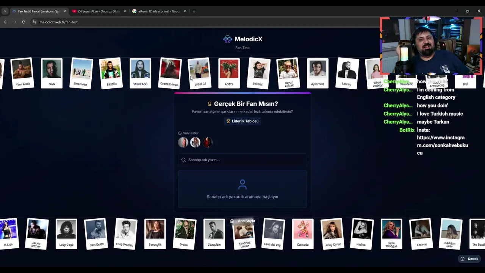The height and width of the screenshot is (273, 485).
Task: Click the Instagram link in BotRix chat message
Action: click(442, 145)
